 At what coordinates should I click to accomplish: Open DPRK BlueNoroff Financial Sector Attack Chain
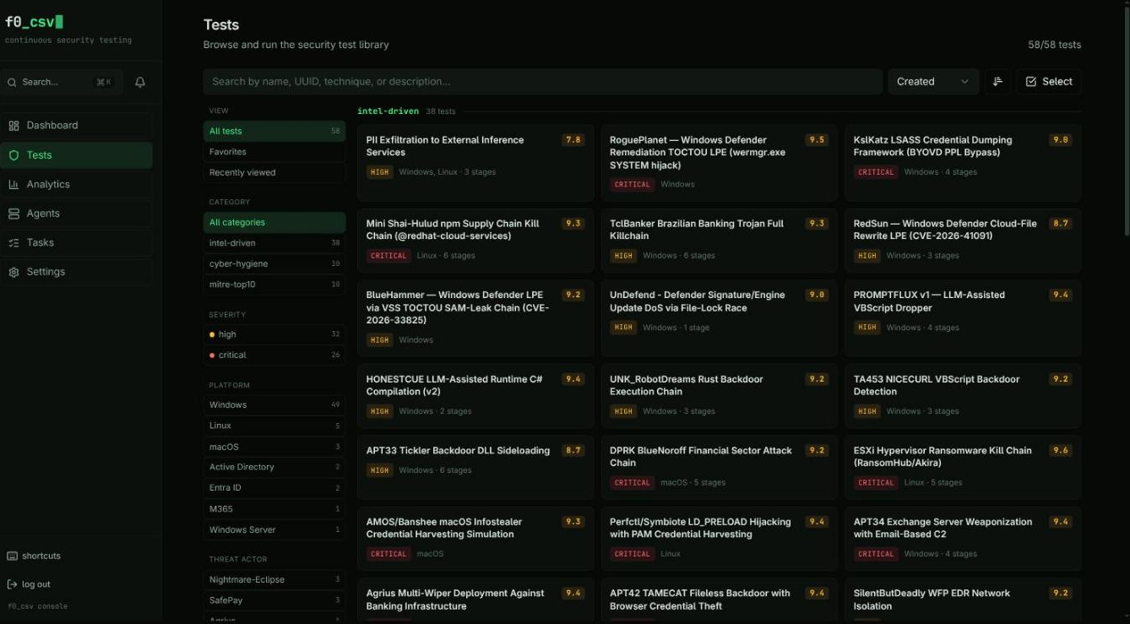pyautogui.click(x=719, y=467)
